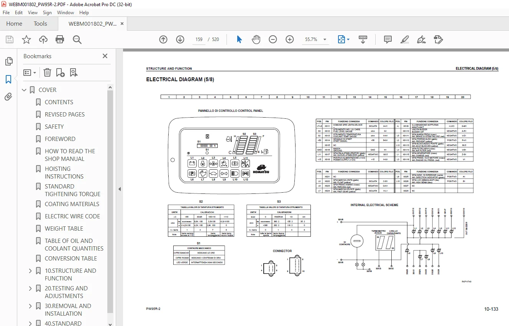Click the PANNELLO DI CONTROLLO CONTROL PANEL label
This screenshot has height=326, width=509.
230,111
